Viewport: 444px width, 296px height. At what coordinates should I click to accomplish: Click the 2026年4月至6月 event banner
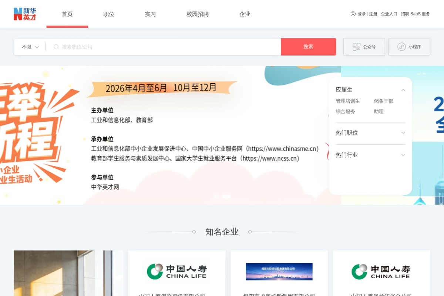tap(161, 88)
